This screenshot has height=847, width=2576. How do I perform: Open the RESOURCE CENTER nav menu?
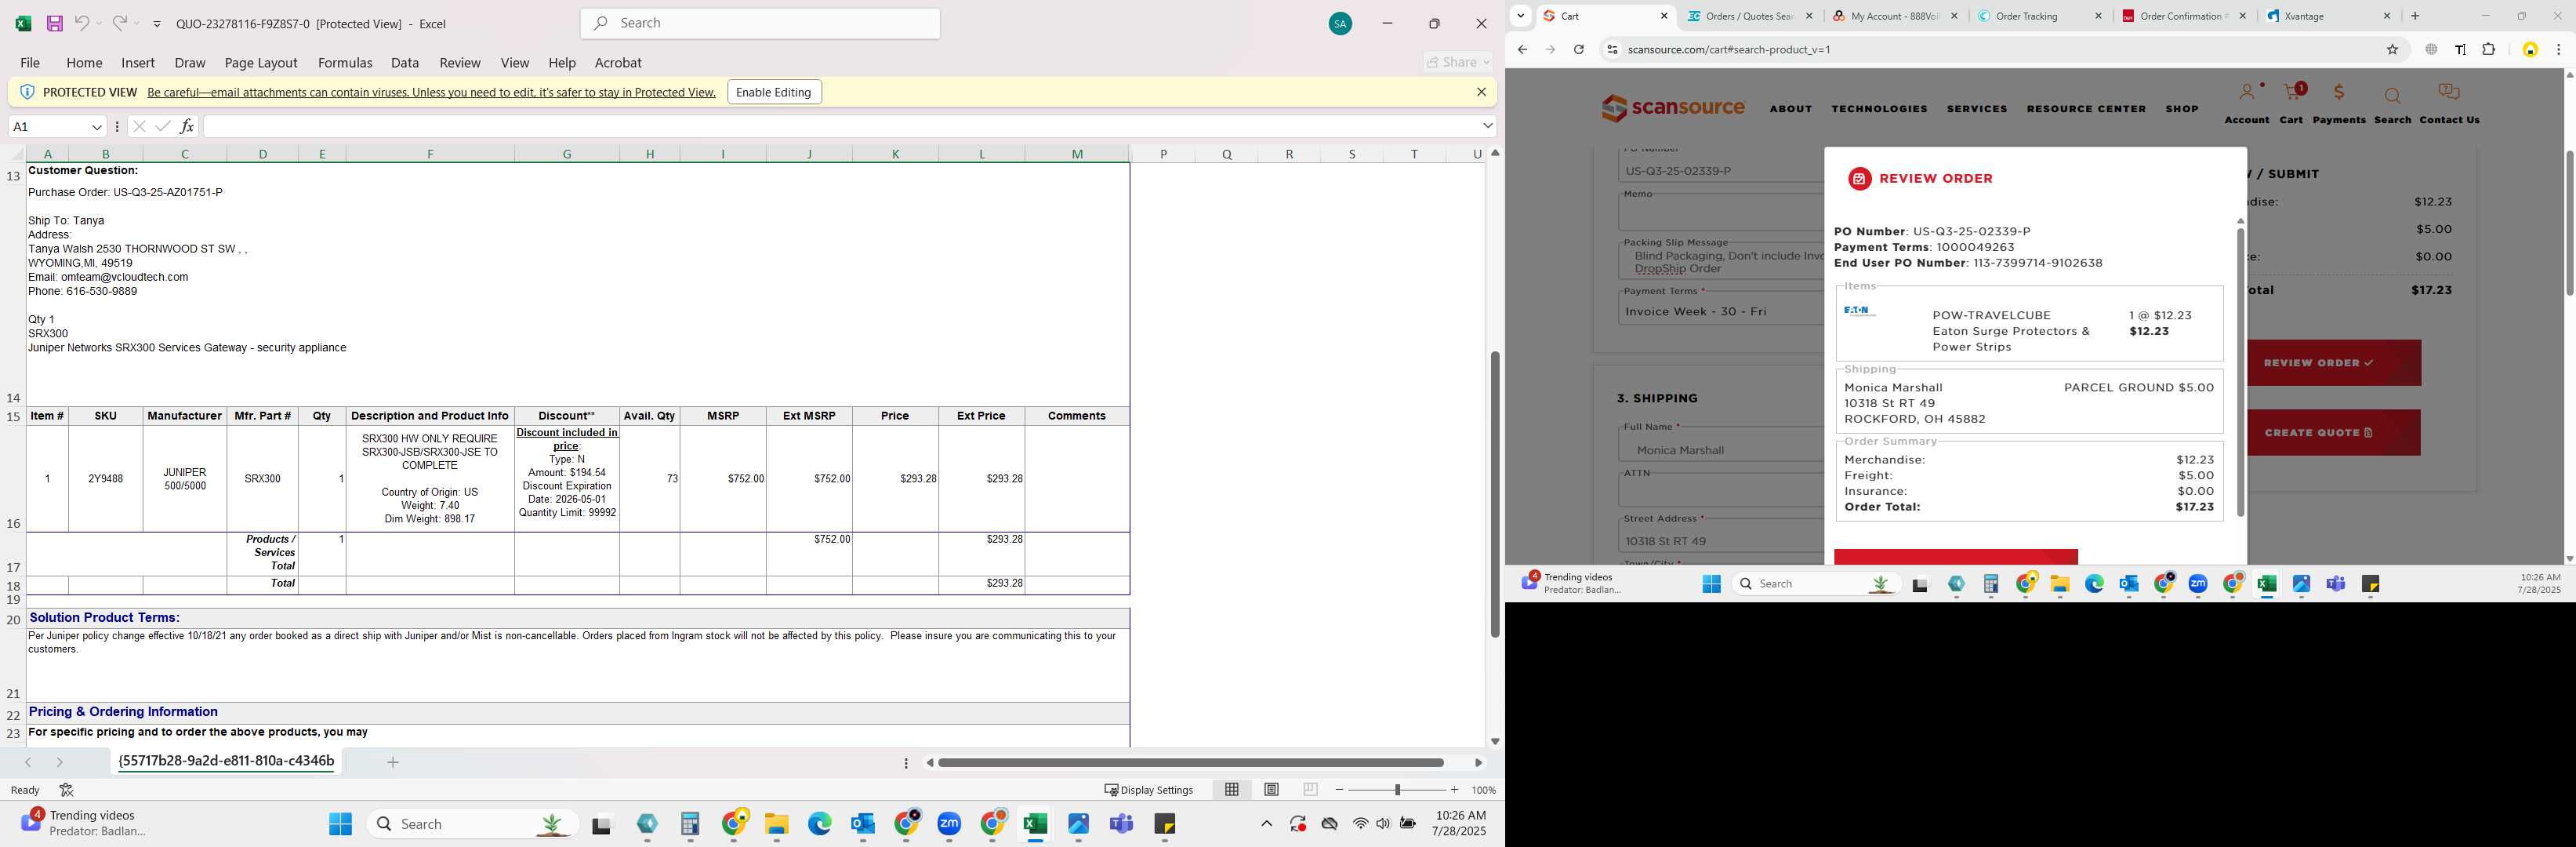[x=2086, y=109]
